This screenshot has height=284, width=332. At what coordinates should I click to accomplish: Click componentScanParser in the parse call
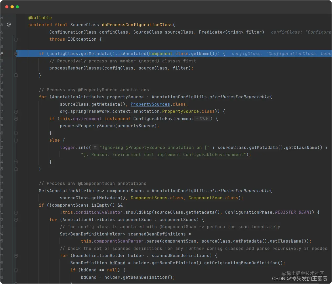[119, 241]
